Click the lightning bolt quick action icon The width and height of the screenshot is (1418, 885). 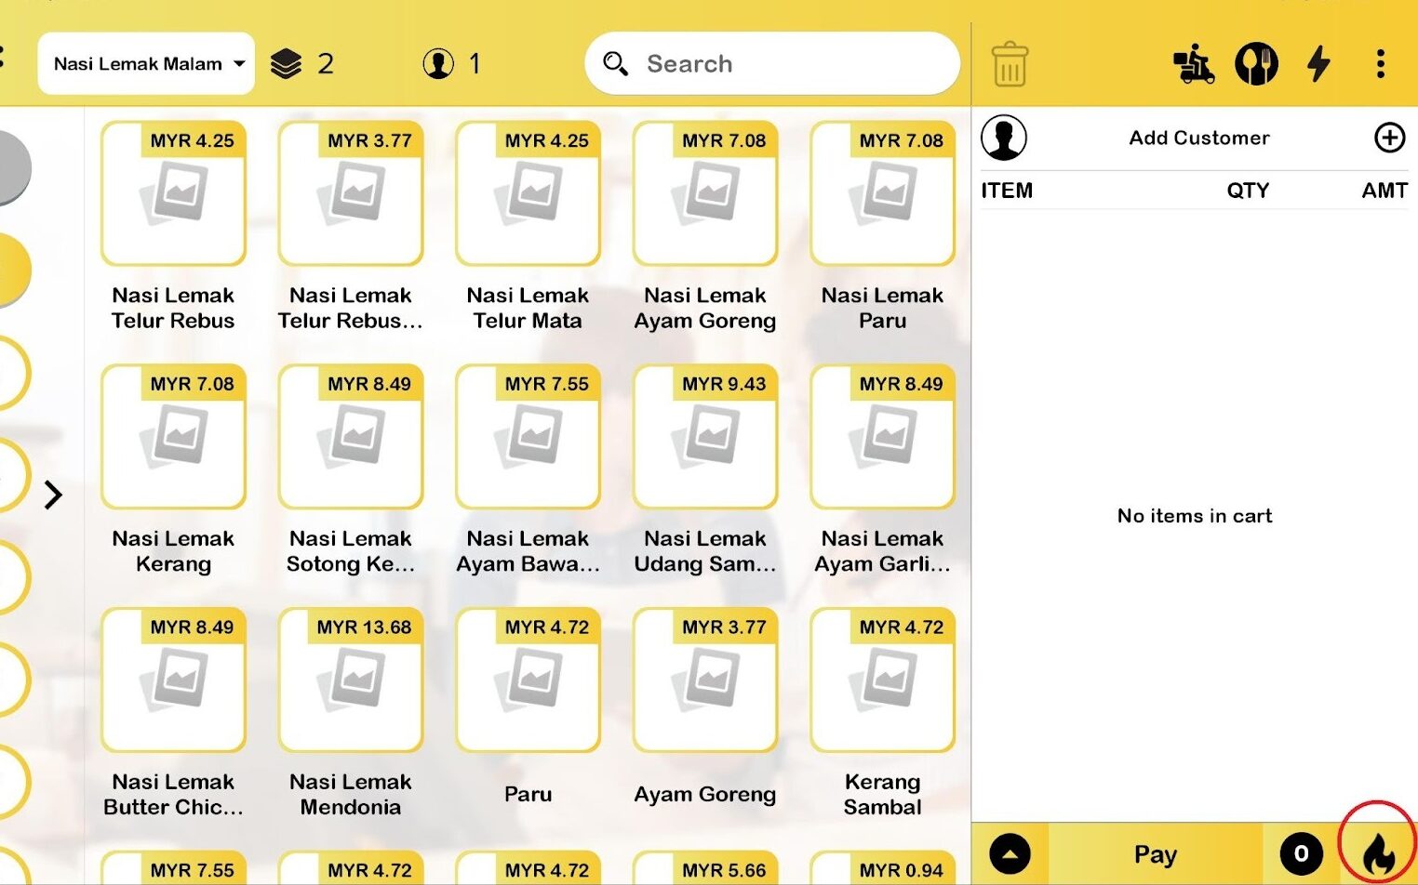[x=1318, y=64]
